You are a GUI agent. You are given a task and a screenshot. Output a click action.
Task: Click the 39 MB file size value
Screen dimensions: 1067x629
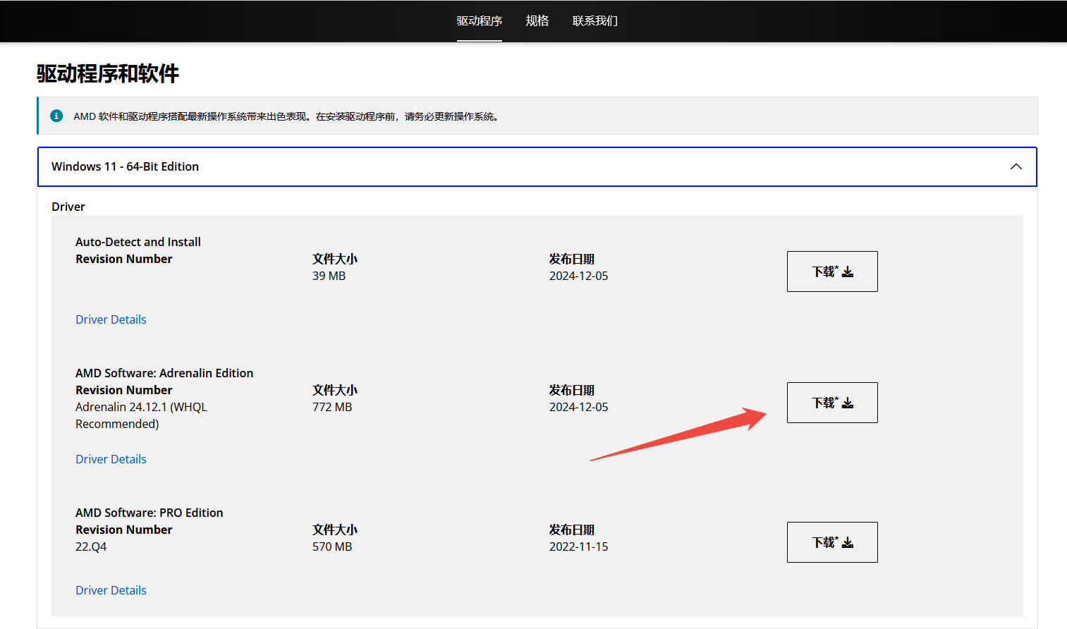(x=329, y=276)
